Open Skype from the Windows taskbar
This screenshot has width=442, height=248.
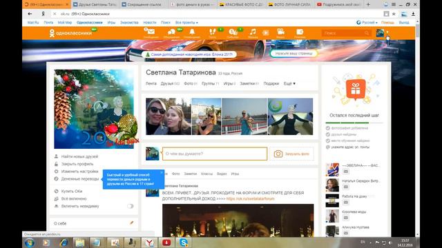(x=184, y=242)
